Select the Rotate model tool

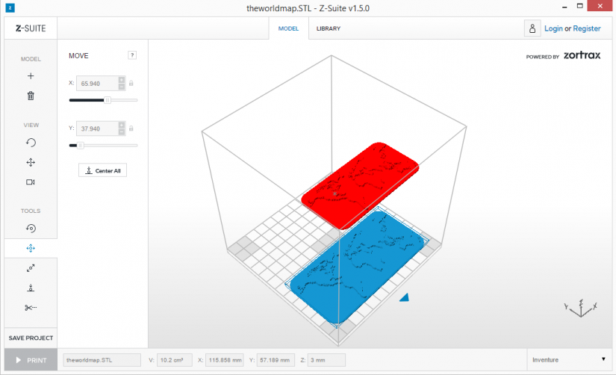tap(31, 229)
